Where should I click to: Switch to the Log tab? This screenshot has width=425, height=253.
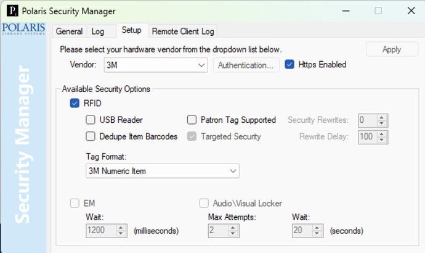coord(98,31)
